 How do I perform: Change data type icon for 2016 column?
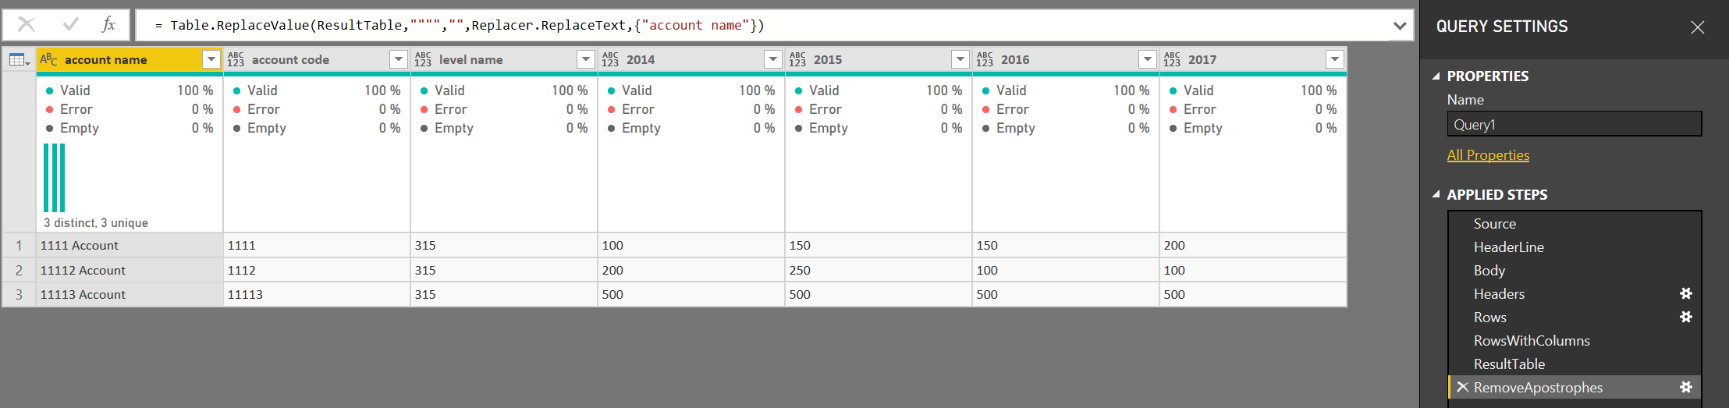[x=985, y=59]
